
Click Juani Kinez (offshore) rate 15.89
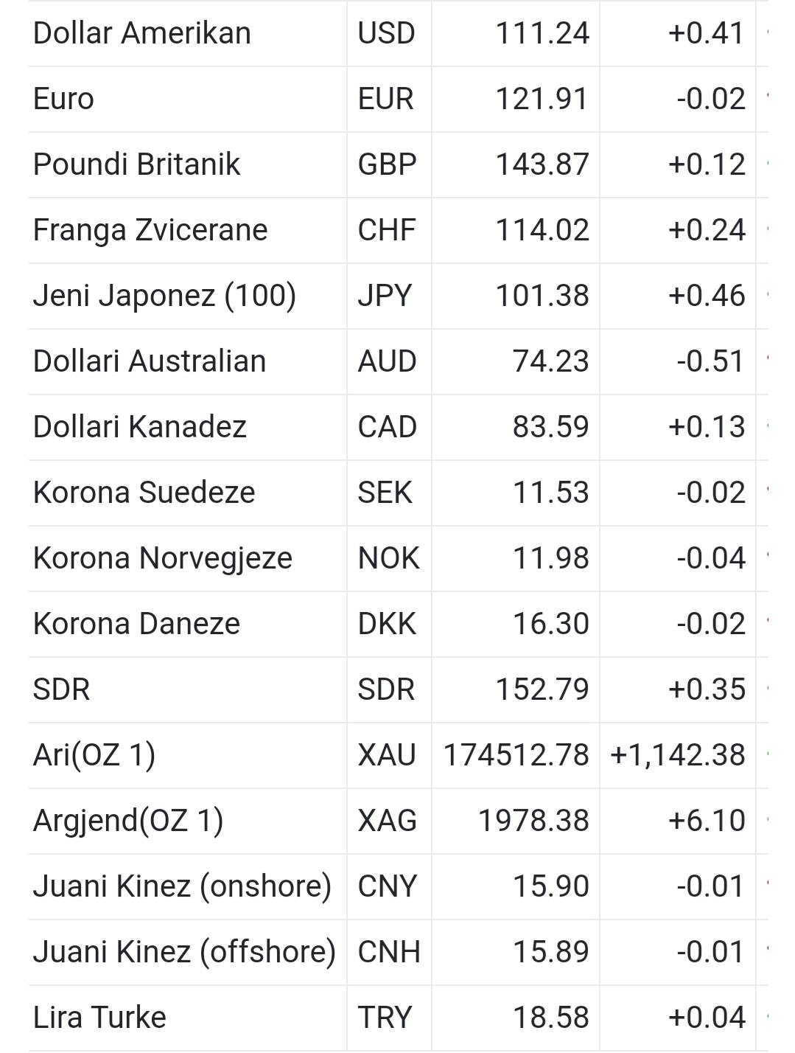pyautogui.click(x=551, y=952)
